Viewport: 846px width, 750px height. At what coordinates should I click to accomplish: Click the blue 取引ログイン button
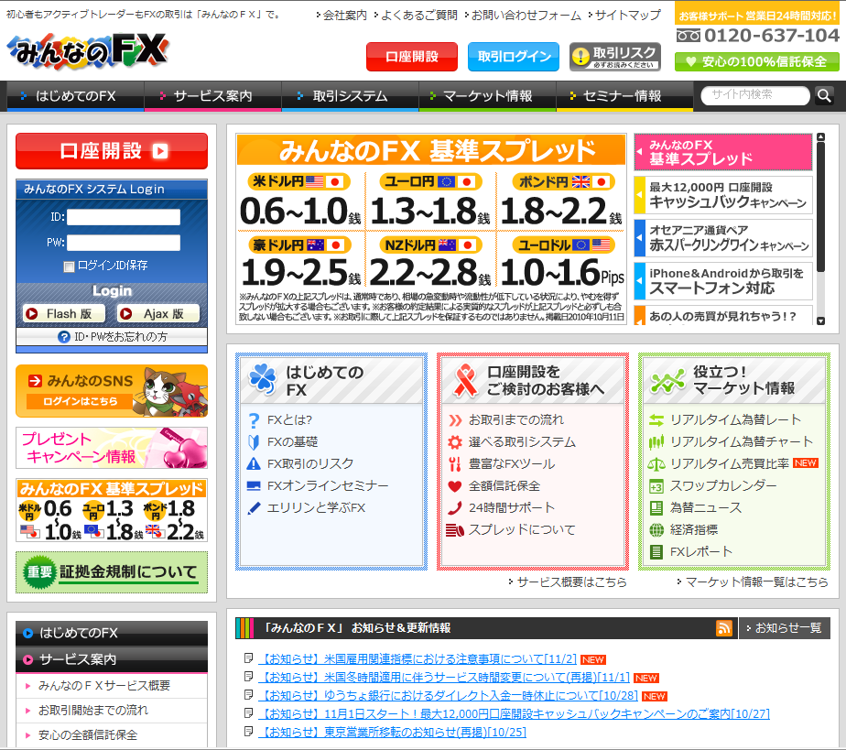(x=514, y=57)
